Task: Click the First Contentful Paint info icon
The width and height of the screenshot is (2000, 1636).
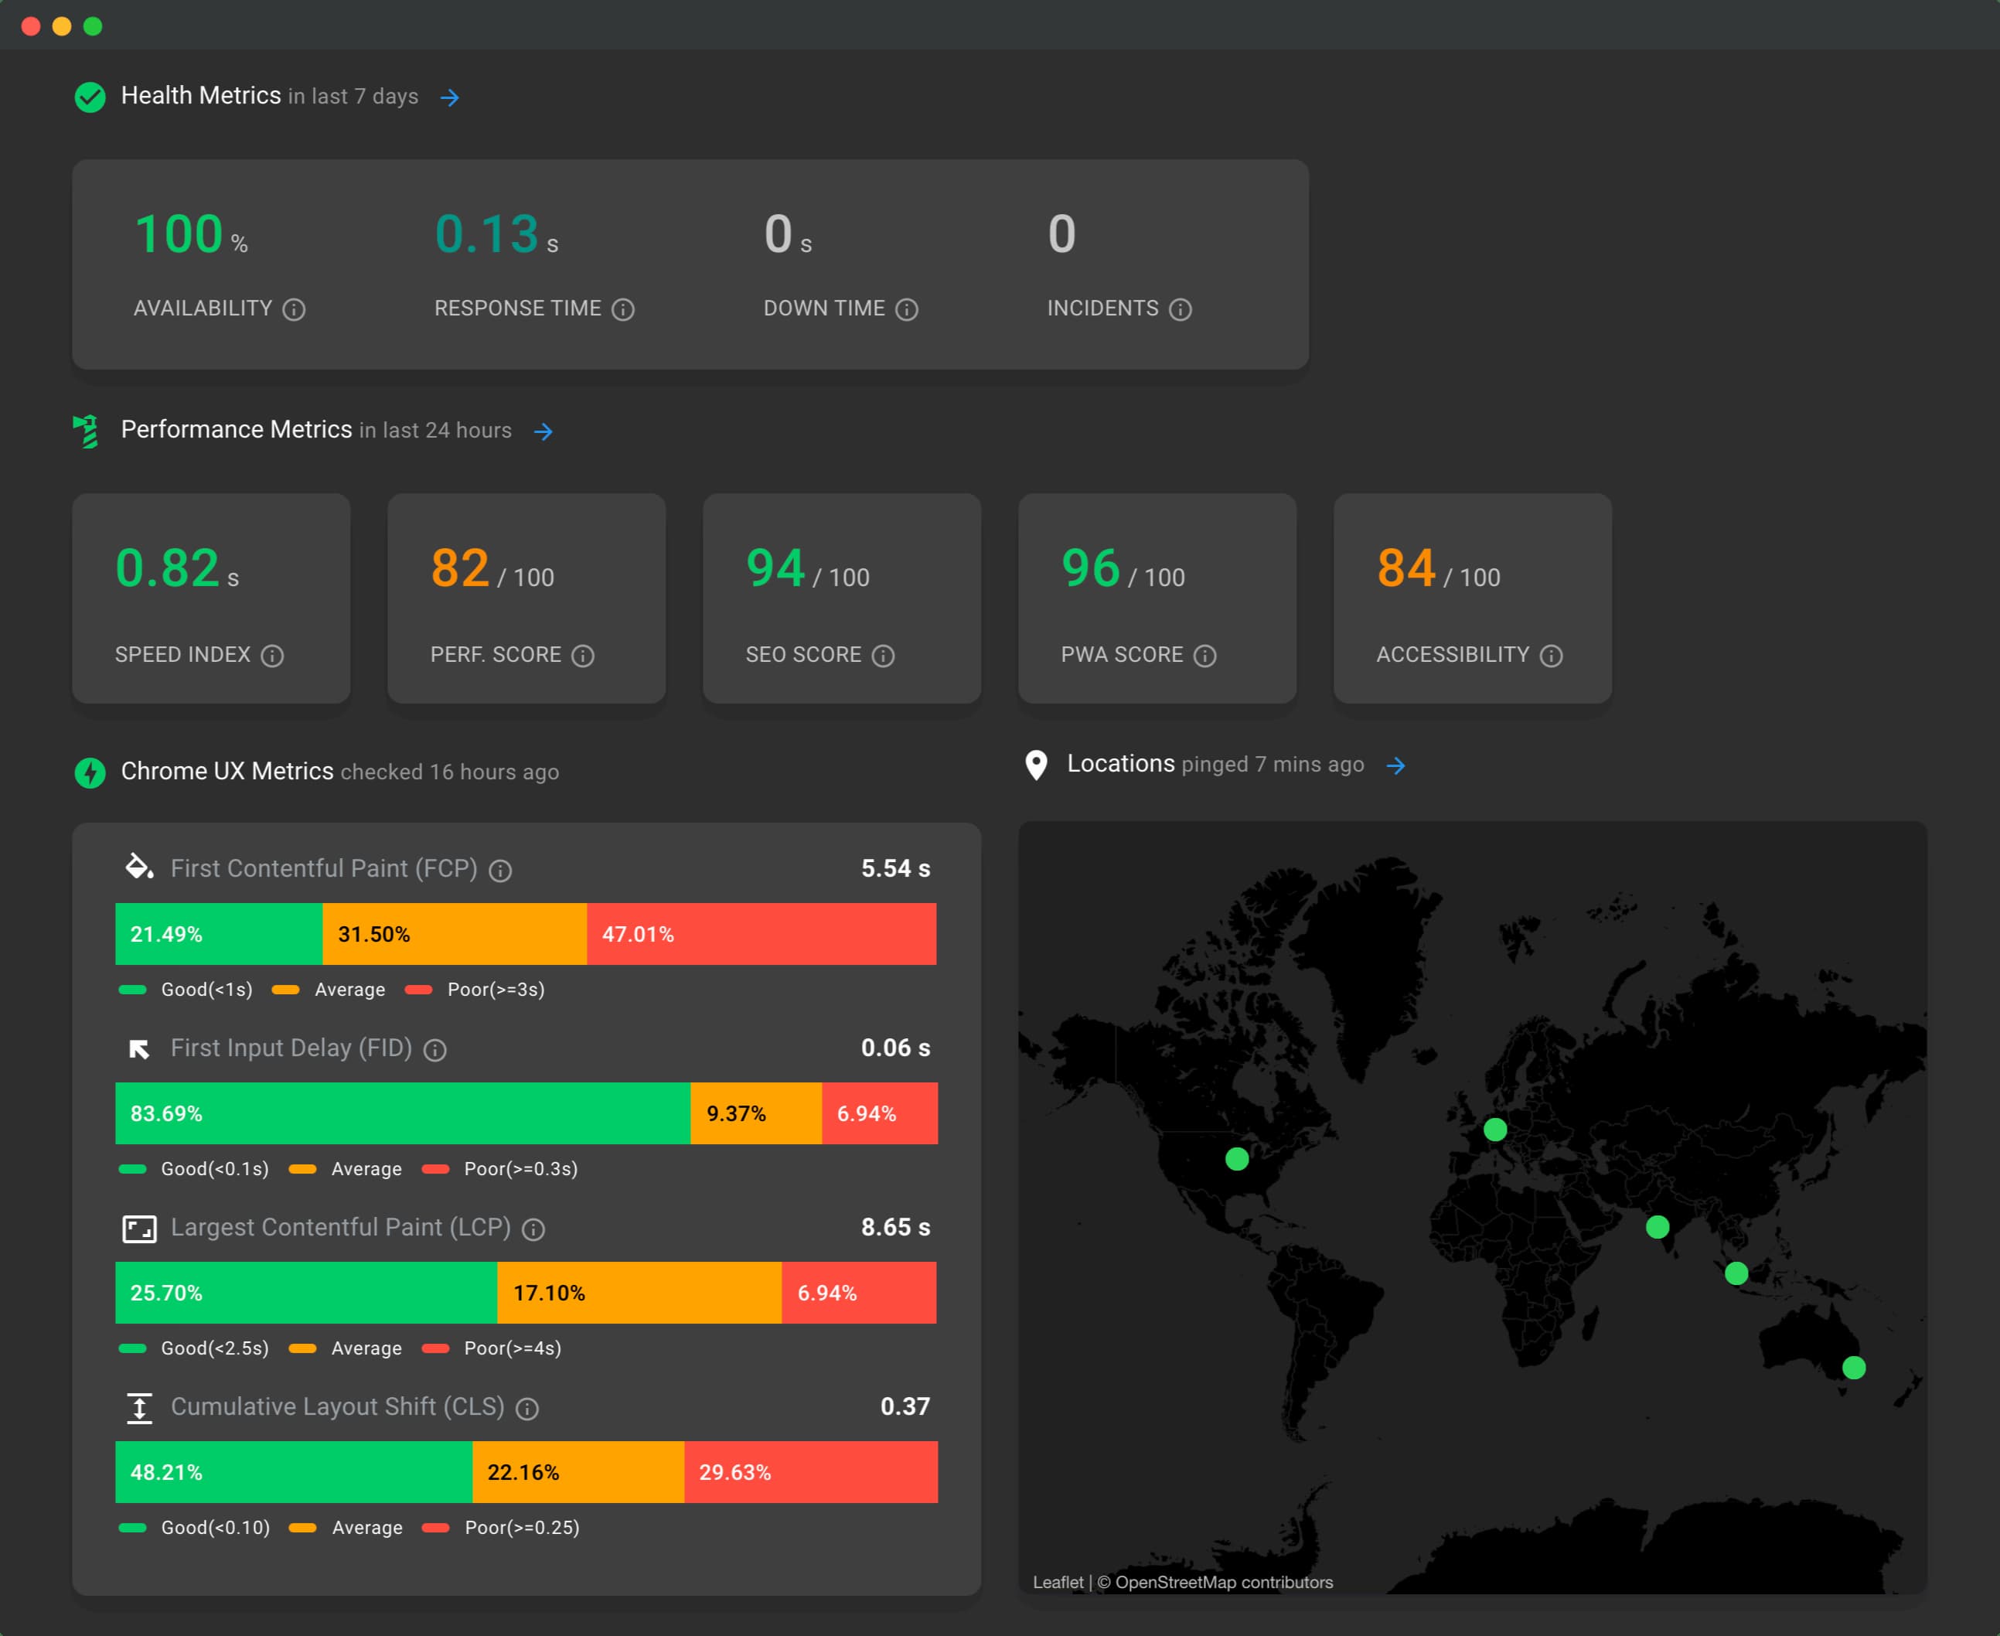Action: point(500,871)
